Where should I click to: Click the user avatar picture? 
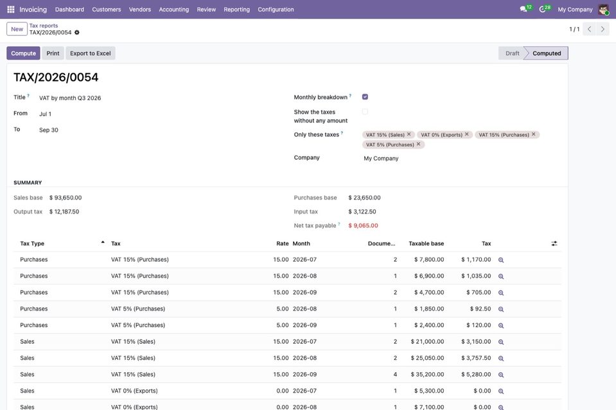click(603, 10)
